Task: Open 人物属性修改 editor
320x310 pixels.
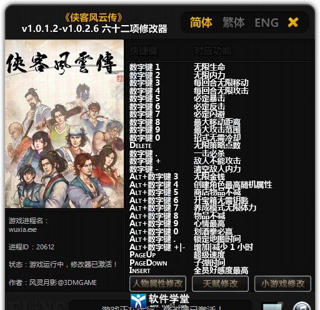Action: [x=157, y=284]
